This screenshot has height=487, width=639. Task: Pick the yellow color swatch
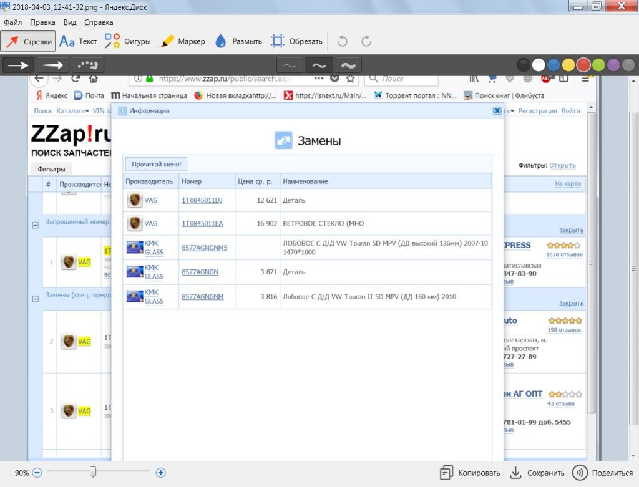click(568, 65)
